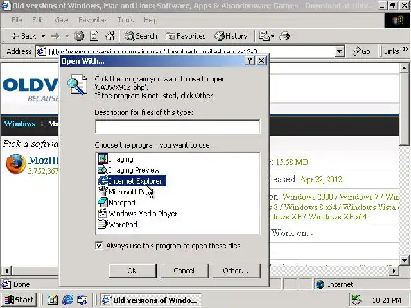411x308 pixels.
Task: Click the page scrollbar up arrow
Action: click(404, 69)
